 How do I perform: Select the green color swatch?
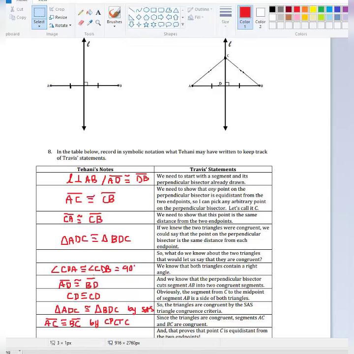(321, 9)
